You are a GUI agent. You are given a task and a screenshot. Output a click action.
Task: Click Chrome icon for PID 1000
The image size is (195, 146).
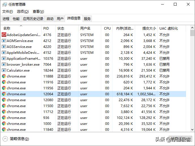[4, 123]
